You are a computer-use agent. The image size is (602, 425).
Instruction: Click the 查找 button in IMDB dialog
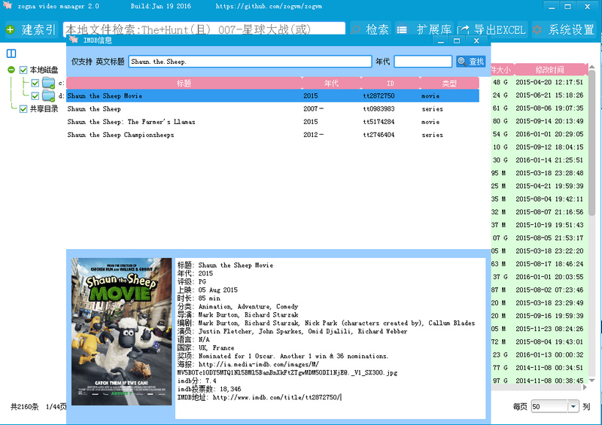tap(471, 62)
